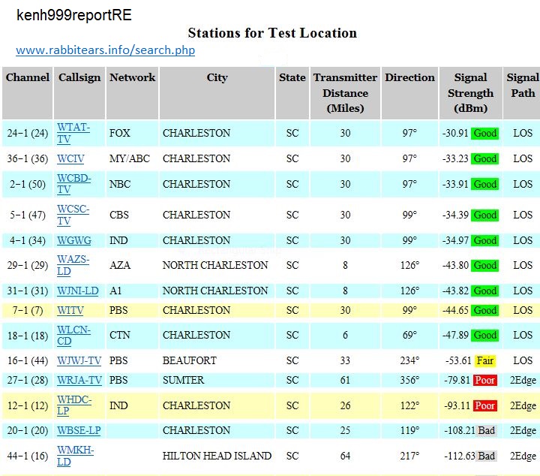This screenshot has height=476, width=540.
Task: Open the www.rabbitears.info/search.php link
Action: point(105,51)
